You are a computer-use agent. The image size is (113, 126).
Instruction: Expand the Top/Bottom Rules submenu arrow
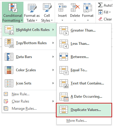[53, 43]
